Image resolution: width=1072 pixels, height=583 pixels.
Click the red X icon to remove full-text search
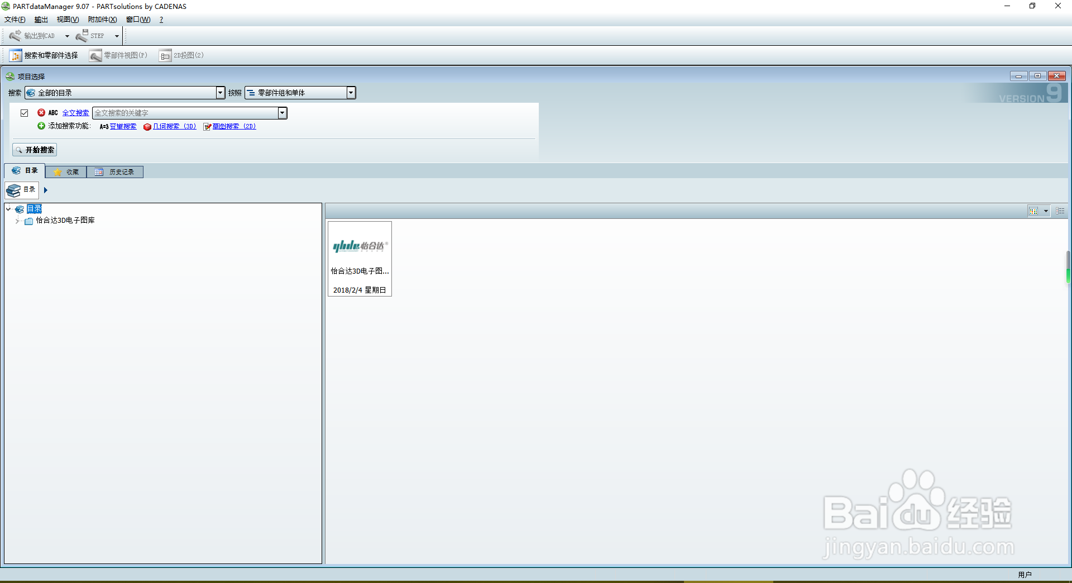point(41,112)
